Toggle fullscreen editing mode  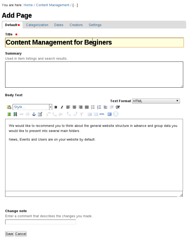point(110,114)
